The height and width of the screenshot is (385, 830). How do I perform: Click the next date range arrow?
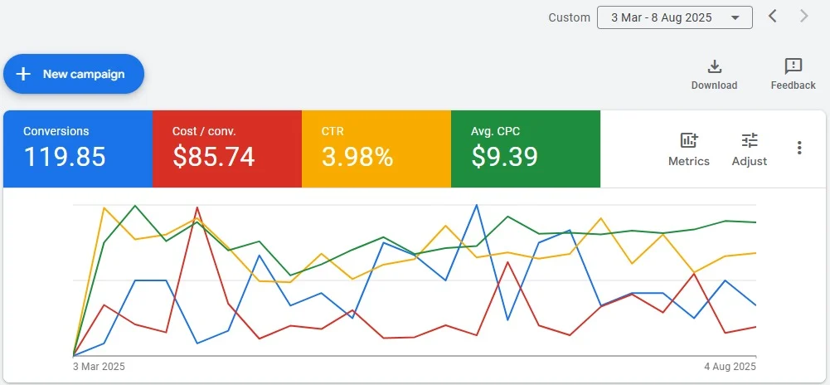803,17
